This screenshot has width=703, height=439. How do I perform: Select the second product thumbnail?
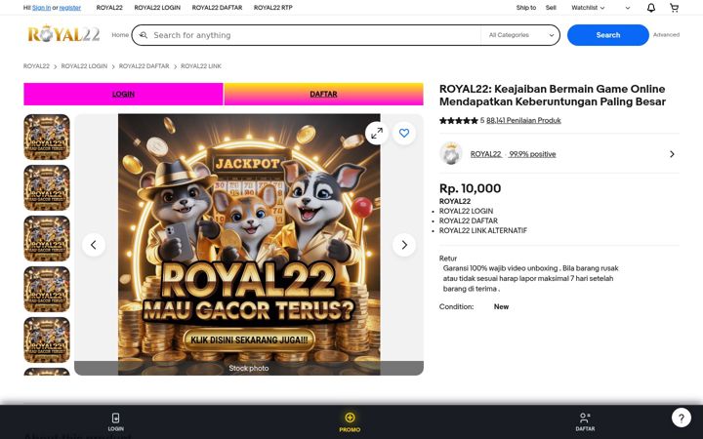[x=47, y=187]
